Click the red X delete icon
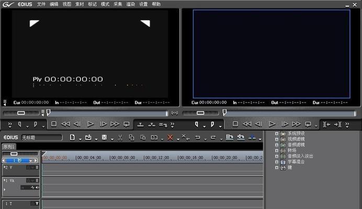 [170, 137]
